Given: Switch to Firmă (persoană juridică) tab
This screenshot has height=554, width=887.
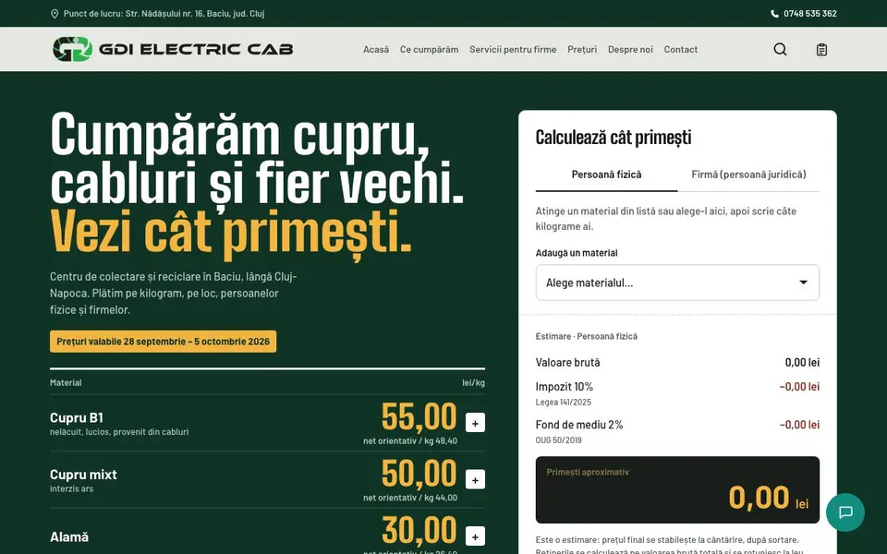Looking at the screenshot, I should [x=748, y=175].
